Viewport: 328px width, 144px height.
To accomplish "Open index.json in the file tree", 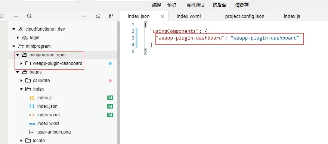I will (x=47, y=106).
